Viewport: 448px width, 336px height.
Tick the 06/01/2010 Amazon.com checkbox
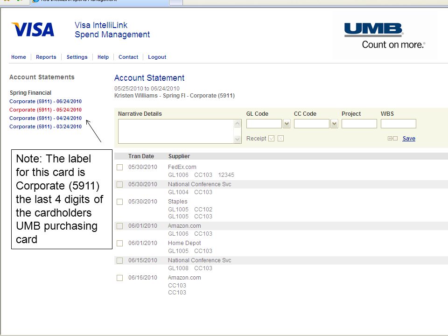pyautogui.click(x=120, y=226)
